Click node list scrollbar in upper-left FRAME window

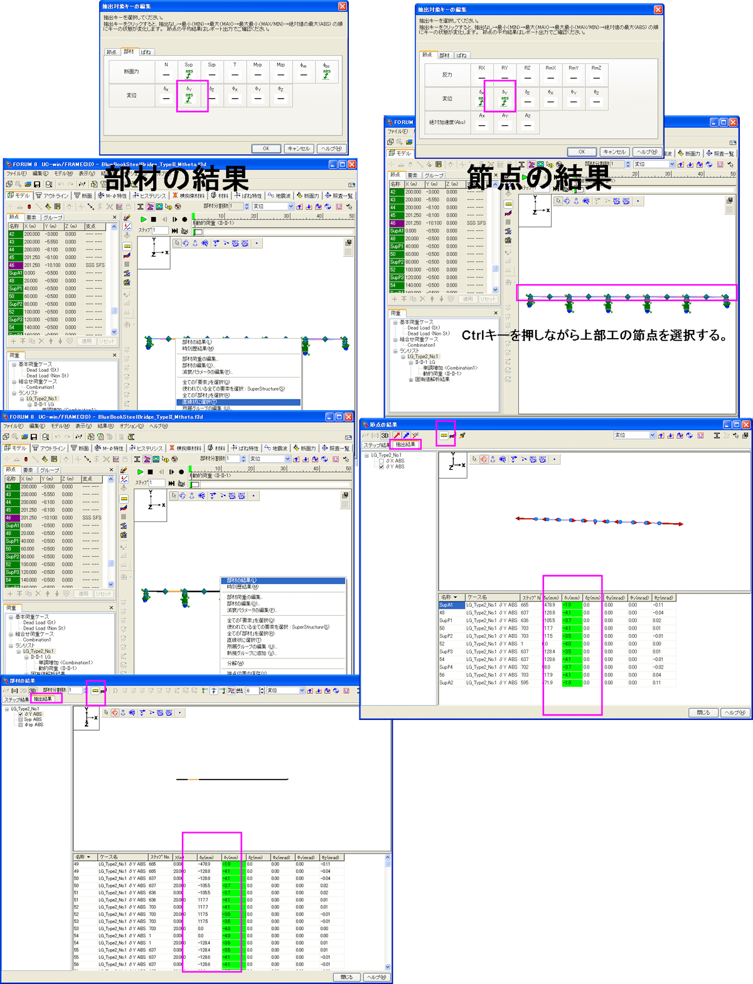(x=114, y=279)
